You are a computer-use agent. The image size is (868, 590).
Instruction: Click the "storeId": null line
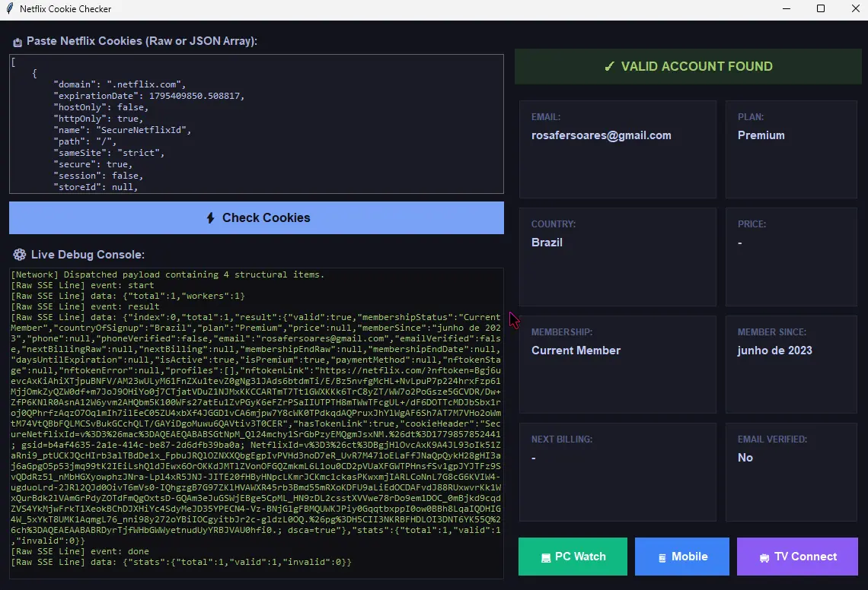point(96,187)
